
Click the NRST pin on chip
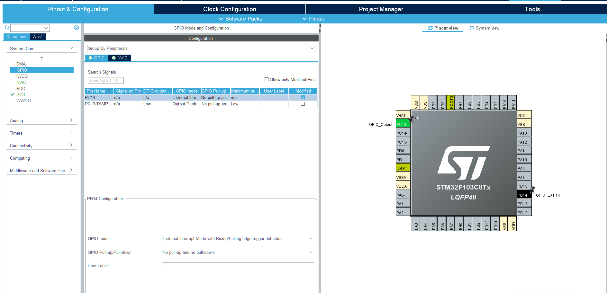point(403,168)
